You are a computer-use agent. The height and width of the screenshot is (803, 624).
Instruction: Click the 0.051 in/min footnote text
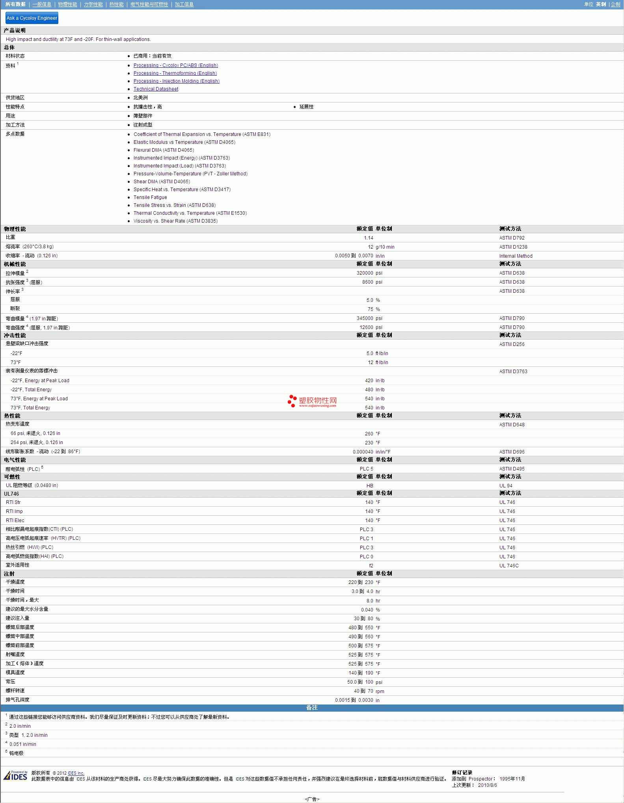22,744
